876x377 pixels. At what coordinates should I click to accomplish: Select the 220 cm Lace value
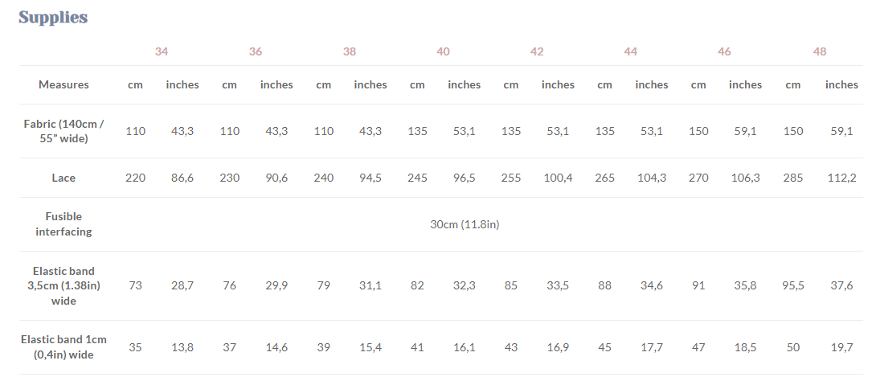[x=135, y=178]
